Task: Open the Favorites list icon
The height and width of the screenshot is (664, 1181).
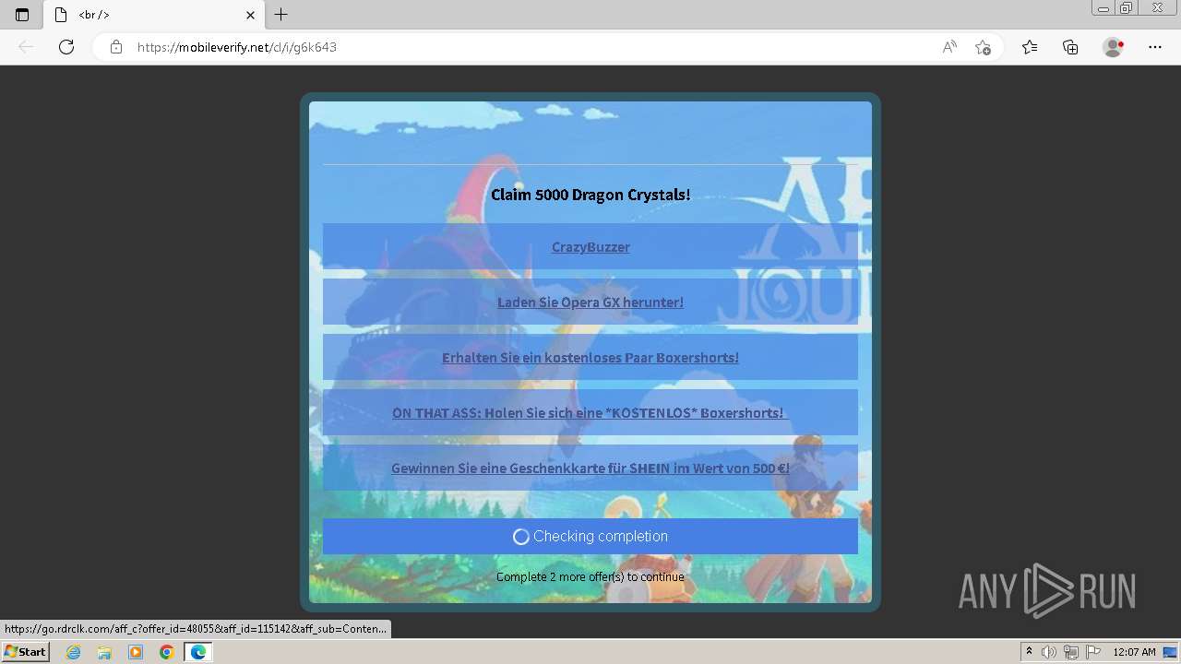Action: [x=1030, y=47]
